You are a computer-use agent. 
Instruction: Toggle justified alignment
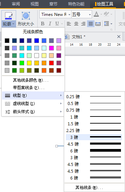(91, 24)
